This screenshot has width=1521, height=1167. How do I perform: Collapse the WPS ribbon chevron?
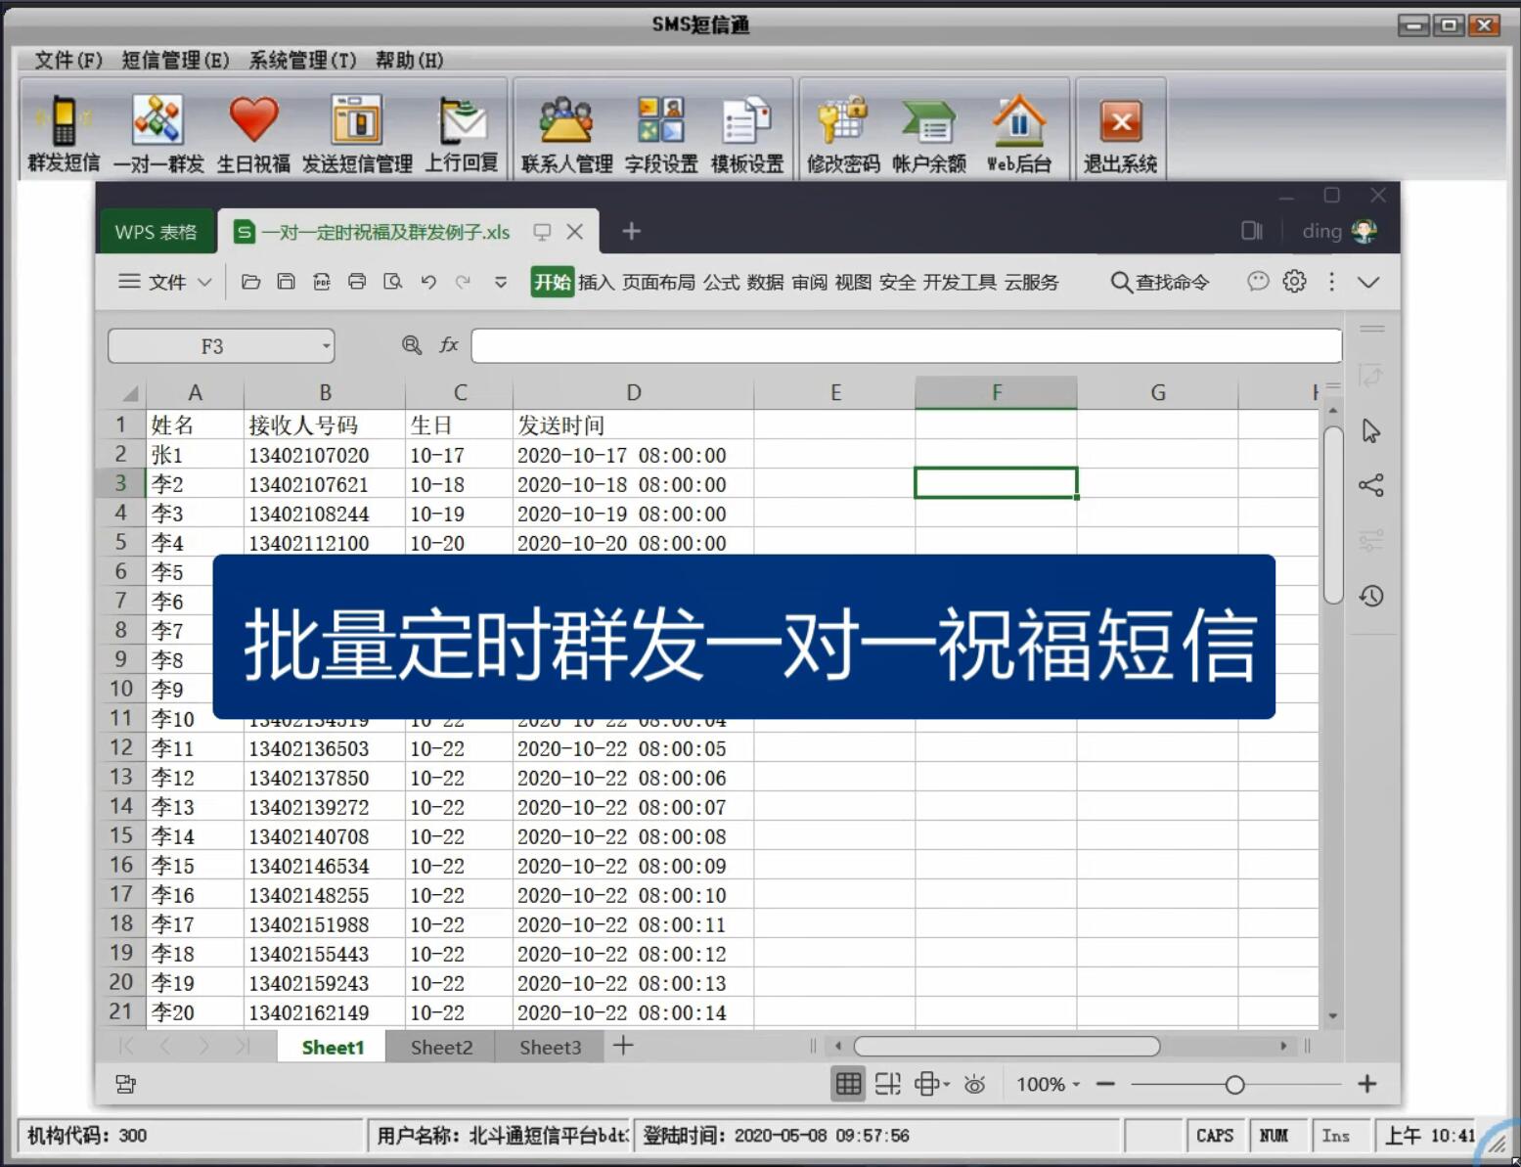pos(1368,283)
